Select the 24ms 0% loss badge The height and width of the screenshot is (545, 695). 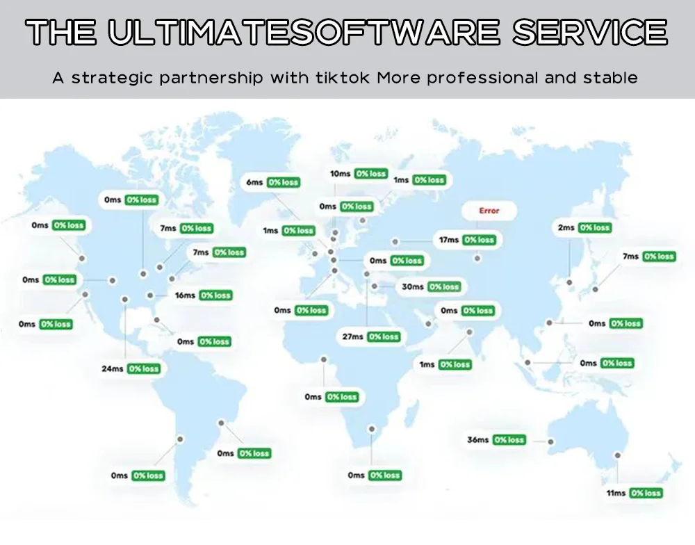(131, 368)
